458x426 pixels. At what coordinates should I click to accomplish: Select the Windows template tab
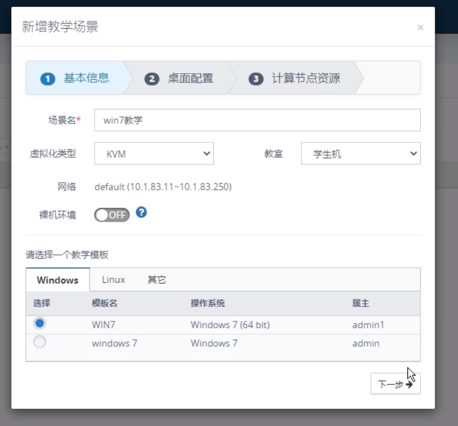coord(57,280)
